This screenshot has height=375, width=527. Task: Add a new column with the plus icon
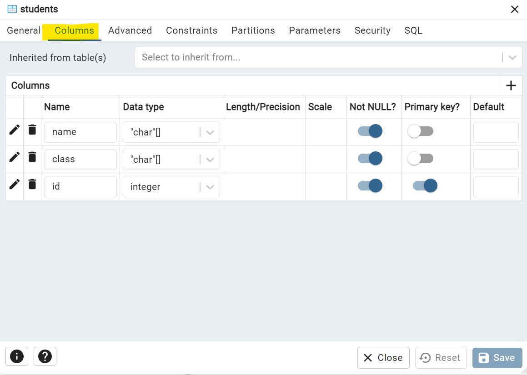(x=511, y=85)
